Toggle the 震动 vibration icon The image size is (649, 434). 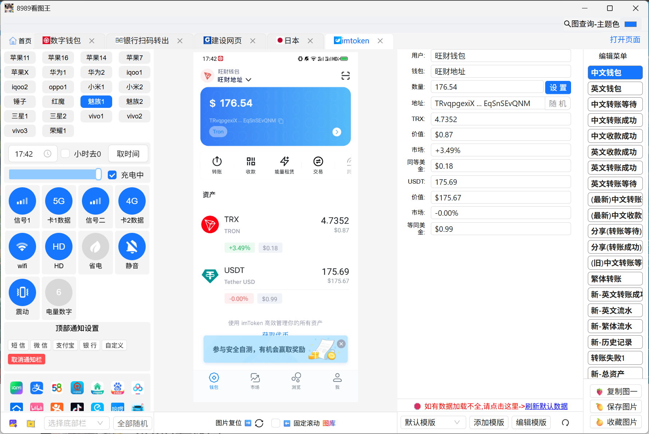point(22,292)
